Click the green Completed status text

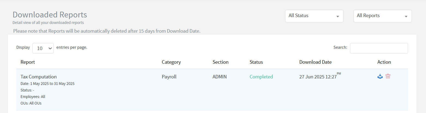tap(261, 77)
